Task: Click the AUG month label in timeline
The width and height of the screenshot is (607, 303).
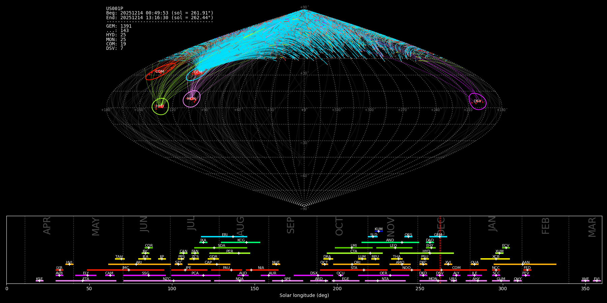Action: coord(241,226)
